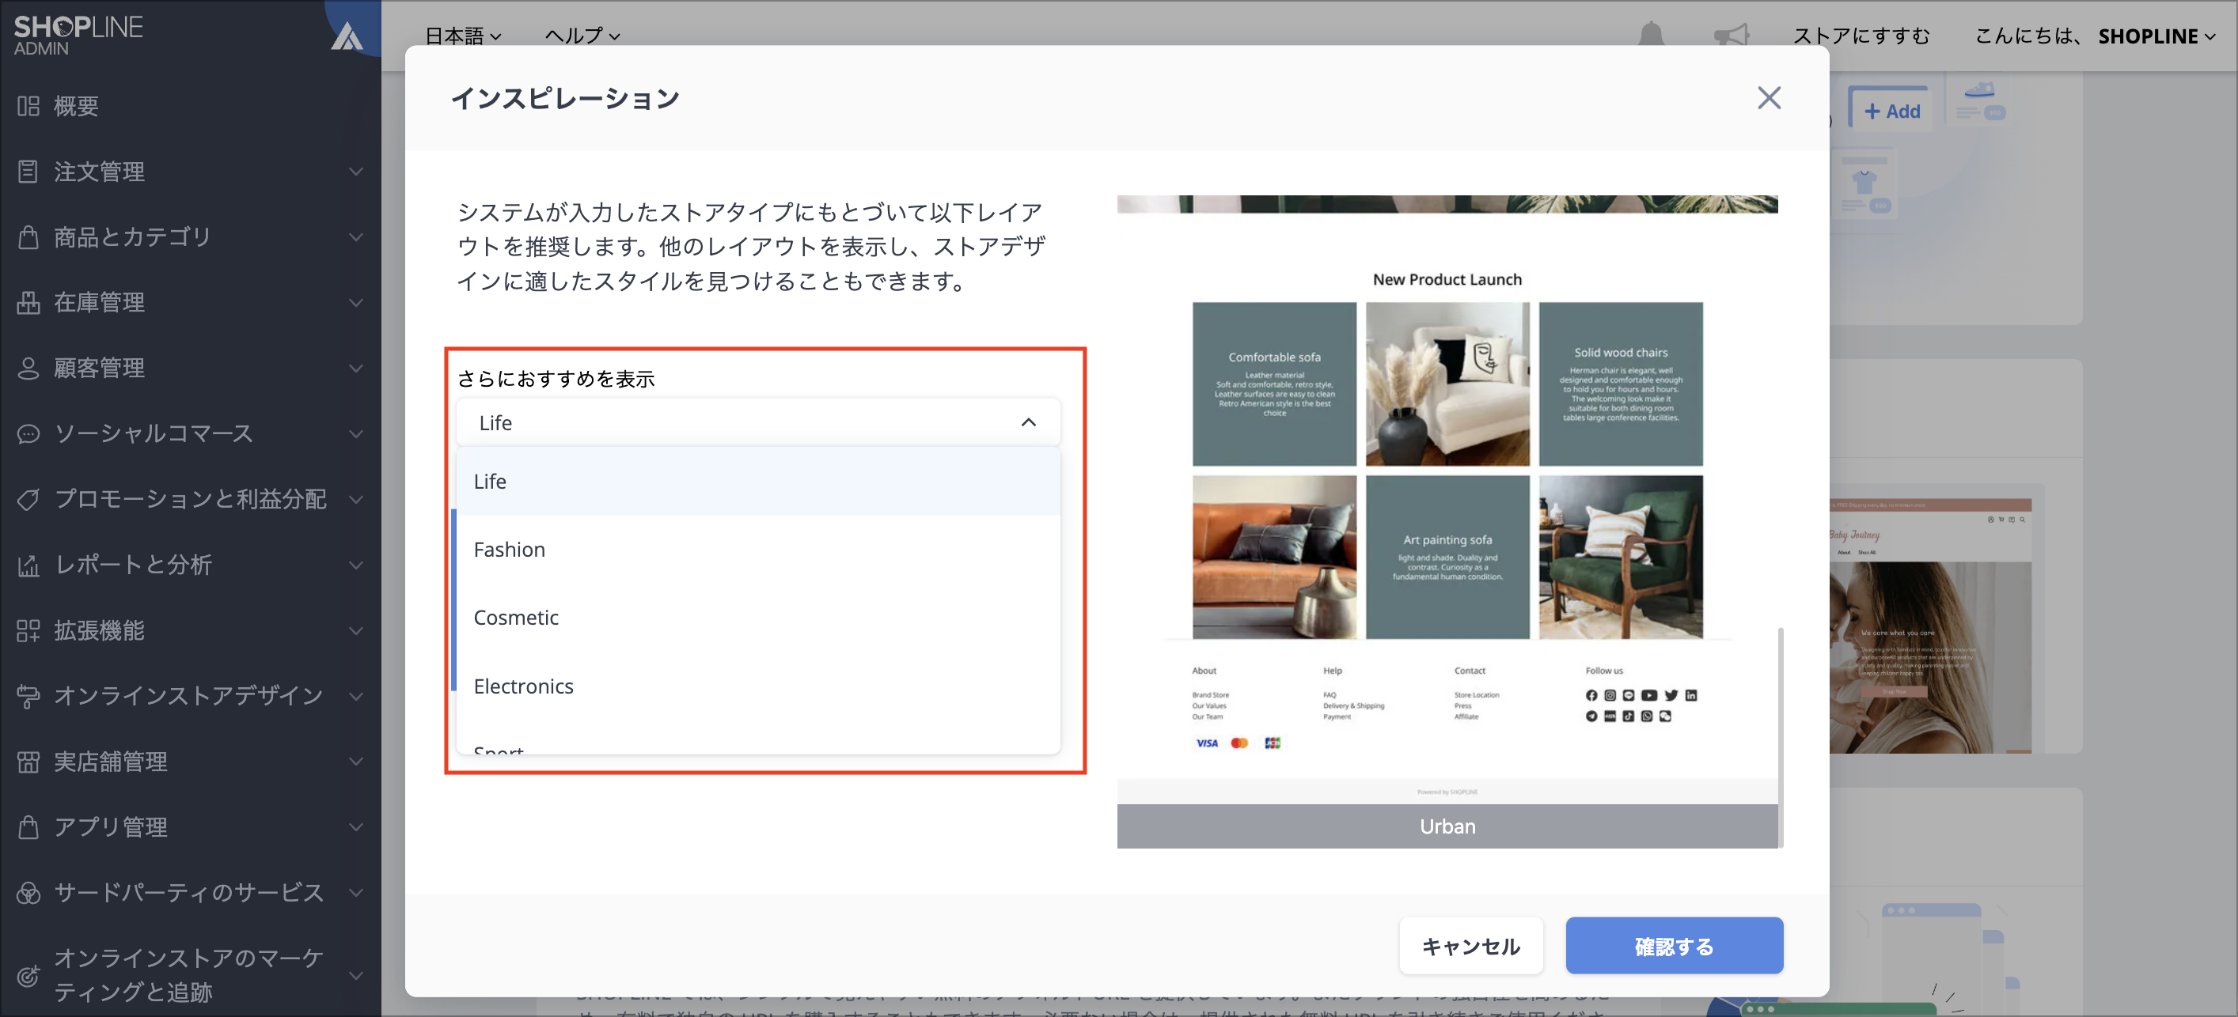Image resolution: width=2238 pixels, height=1017 pixels.
Task: Open notifications bell icon
Action: coord(1651,35)
